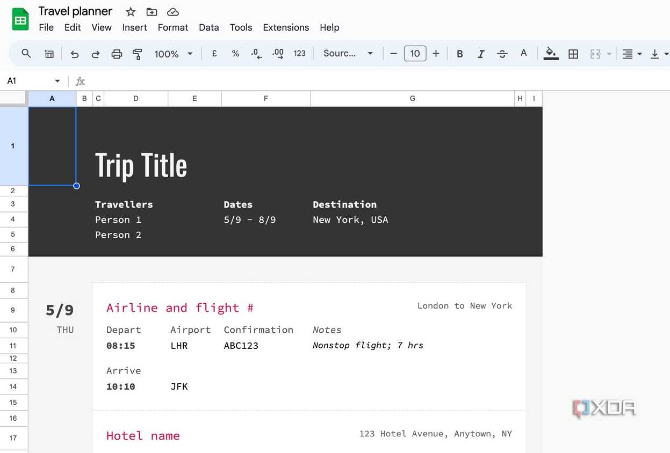Screen dimensions: 670x453
Task: Click the New York, USA cell
Action: [350, 220]
